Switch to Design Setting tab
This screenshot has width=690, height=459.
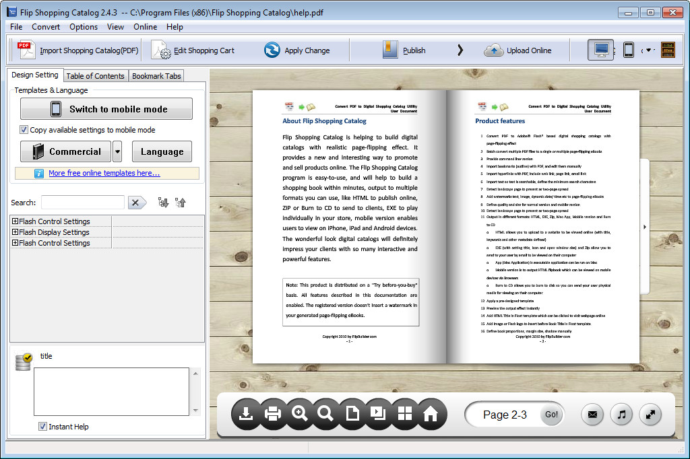(x=35, y=75)
